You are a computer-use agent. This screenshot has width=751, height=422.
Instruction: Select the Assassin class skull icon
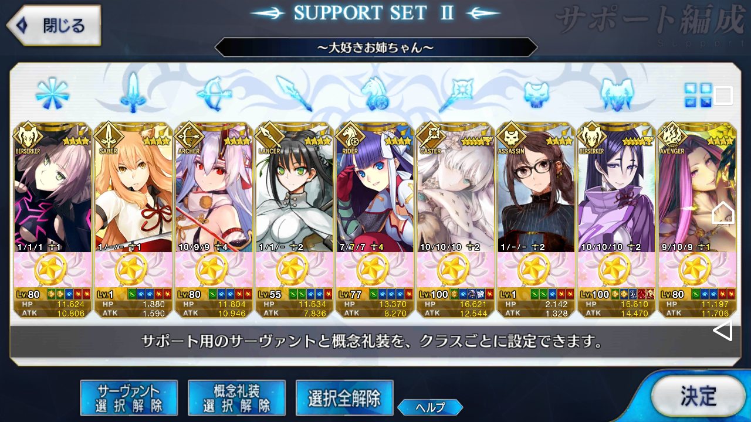point(536,94)
